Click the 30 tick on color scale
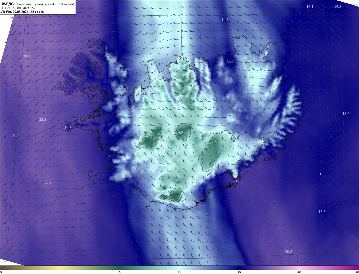The height and width of the screenshot is (274, 359). pyautogui.click(x=299, y=272)
